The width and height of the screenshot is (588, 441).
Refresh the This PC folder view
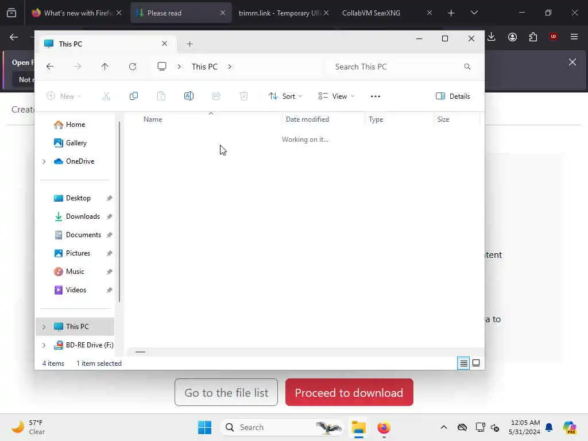pos(133,67)
